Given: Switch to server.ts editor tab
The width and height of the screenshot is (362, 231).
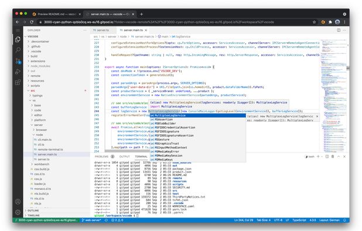Looking at the screenshot, I should tap(101, 30).
